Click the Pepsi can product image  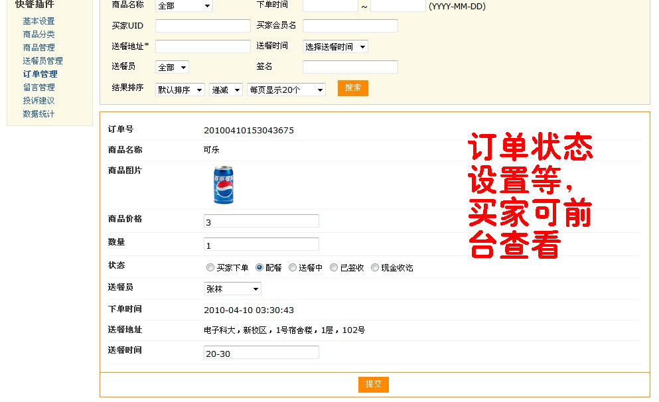(x=224, y=185)
